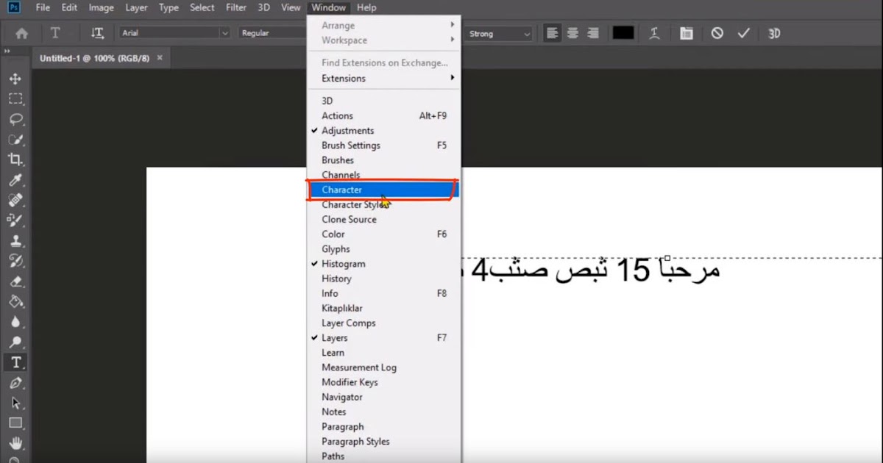Select the Pen tool

pyautogui.click(x=15, y=383)
